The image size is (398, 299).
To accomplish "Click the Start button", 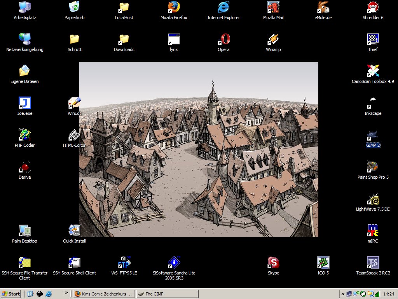I will pyautogui.click(x=11, y=294).
